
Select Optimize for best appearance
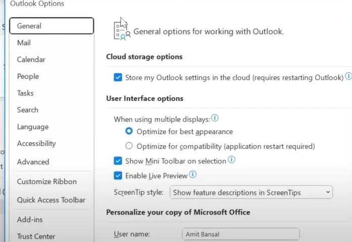tap(129, 131)
